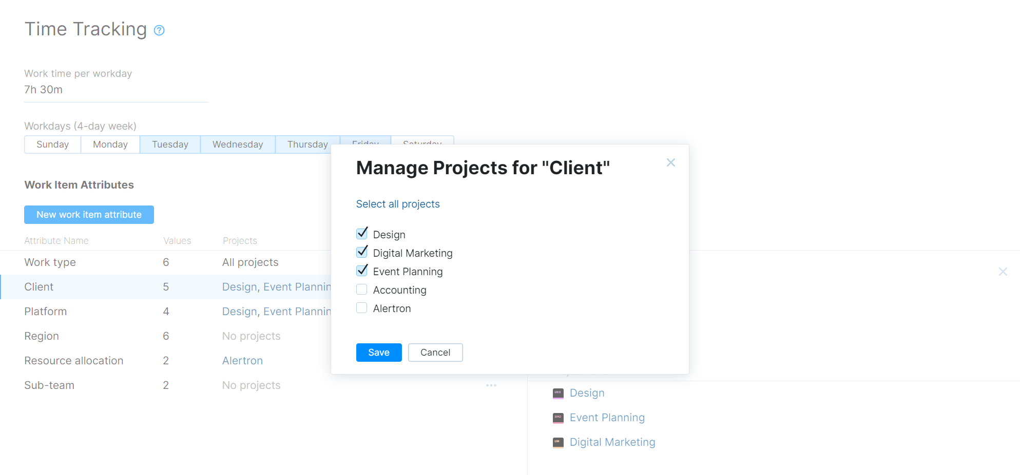Open more options for the Sub-team attribute
The width and height of the screenshot is (1020, 475).
[x=491, y=385]
